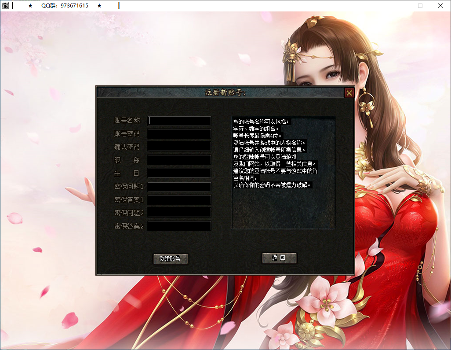Click the 账号名称 input field
This screenshot has height=350, width=451.
tap(179, 120)
